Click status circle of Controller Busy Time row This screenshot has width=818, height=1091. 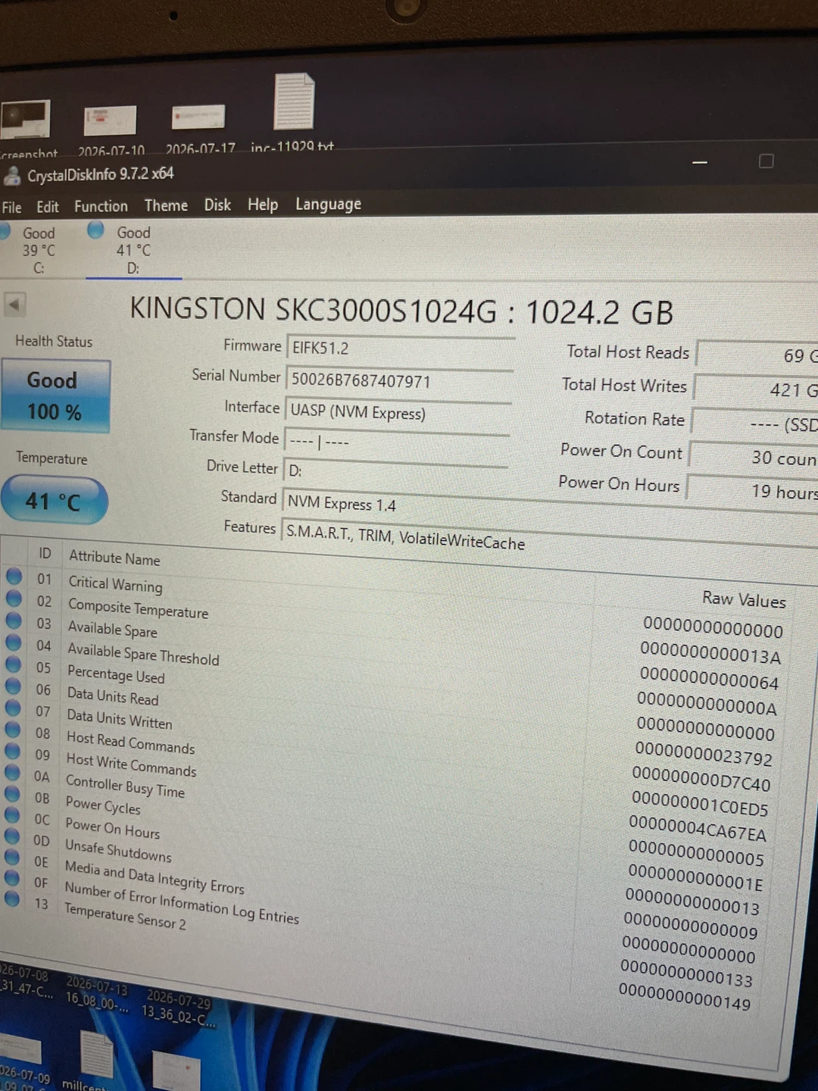pos(13,772)
